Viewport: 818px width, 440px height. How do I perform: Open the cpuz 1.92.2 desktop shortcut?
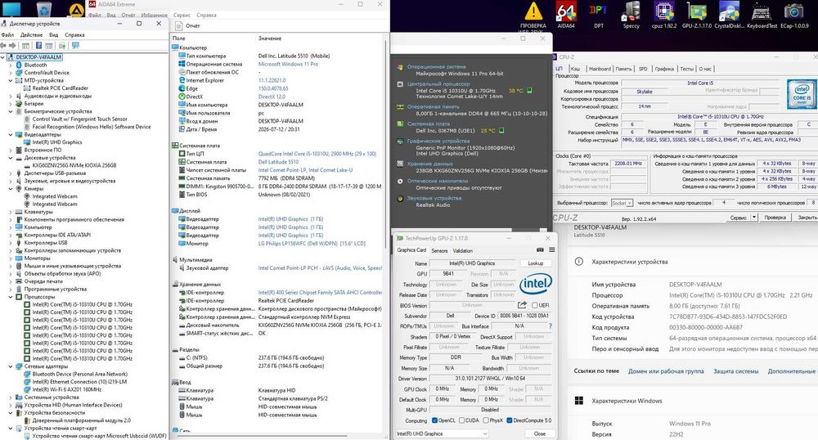[664, 15]
